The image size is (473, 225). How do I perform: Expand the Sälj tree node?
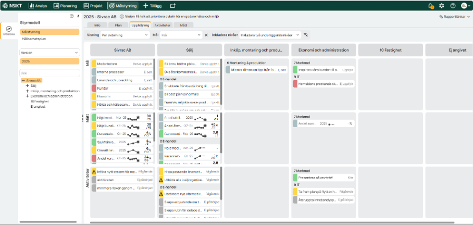(x=27, y=86)
